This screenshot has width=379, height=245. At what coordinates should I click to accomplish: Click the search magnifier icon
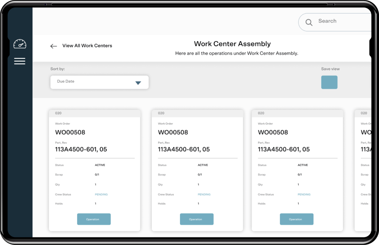309,22
